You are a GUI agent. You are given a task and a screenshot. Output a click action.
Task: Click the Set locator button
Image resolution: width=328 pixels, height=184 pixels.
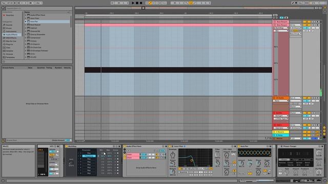point(275,15)
